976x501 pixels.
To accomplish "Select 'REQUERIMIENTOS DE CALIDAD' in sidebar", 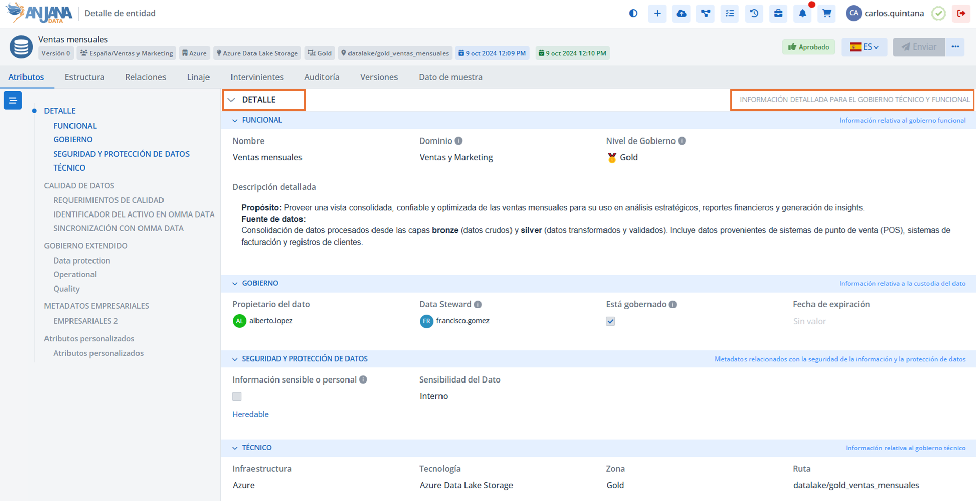I will (108, 200).
